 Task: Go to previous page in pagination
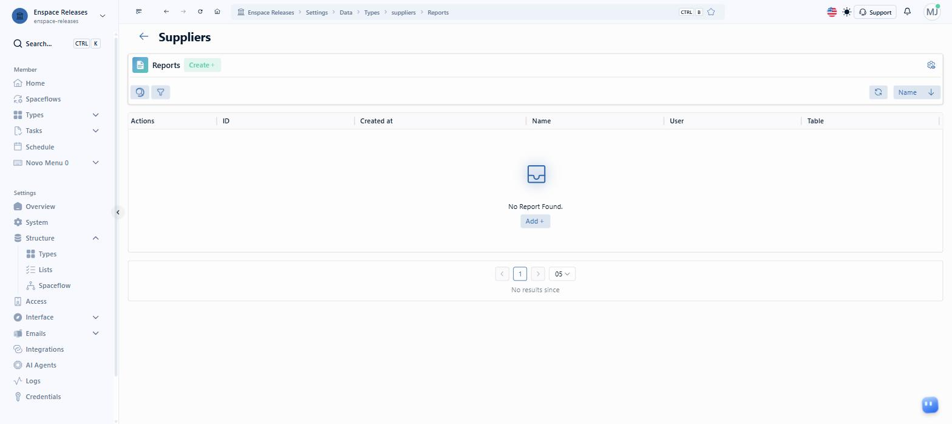click(x=502, y=274)
